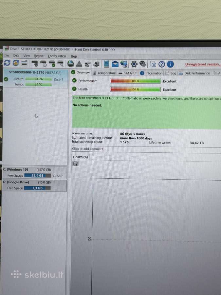
Task: Click the floppy disk save icon under Health (%)
Action: click(75, 164)
